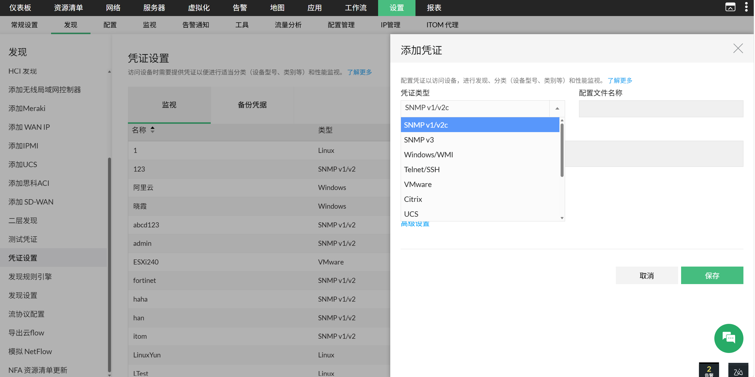755x377 pixels.
Task: Switch to the 备份凭据 tab
Action: (252, 105)
